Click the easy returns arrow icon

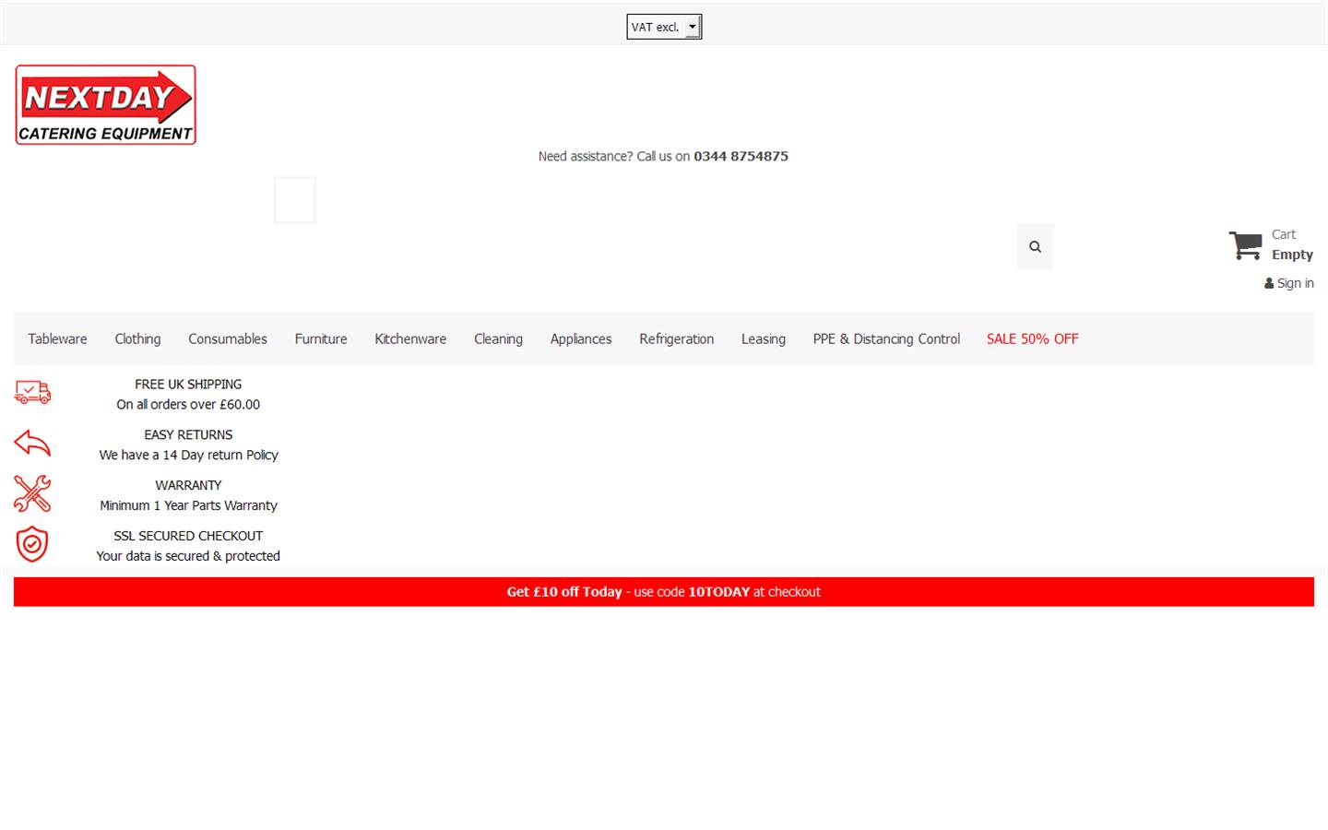[x=32, y=443]
